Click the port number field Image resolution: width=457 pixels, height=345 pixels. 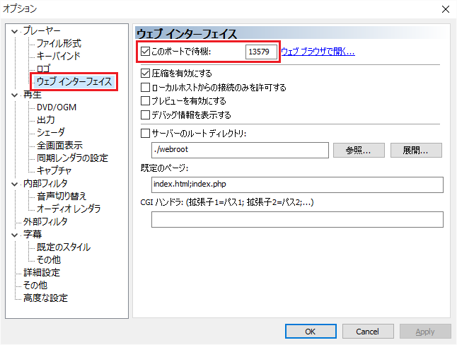261,52
